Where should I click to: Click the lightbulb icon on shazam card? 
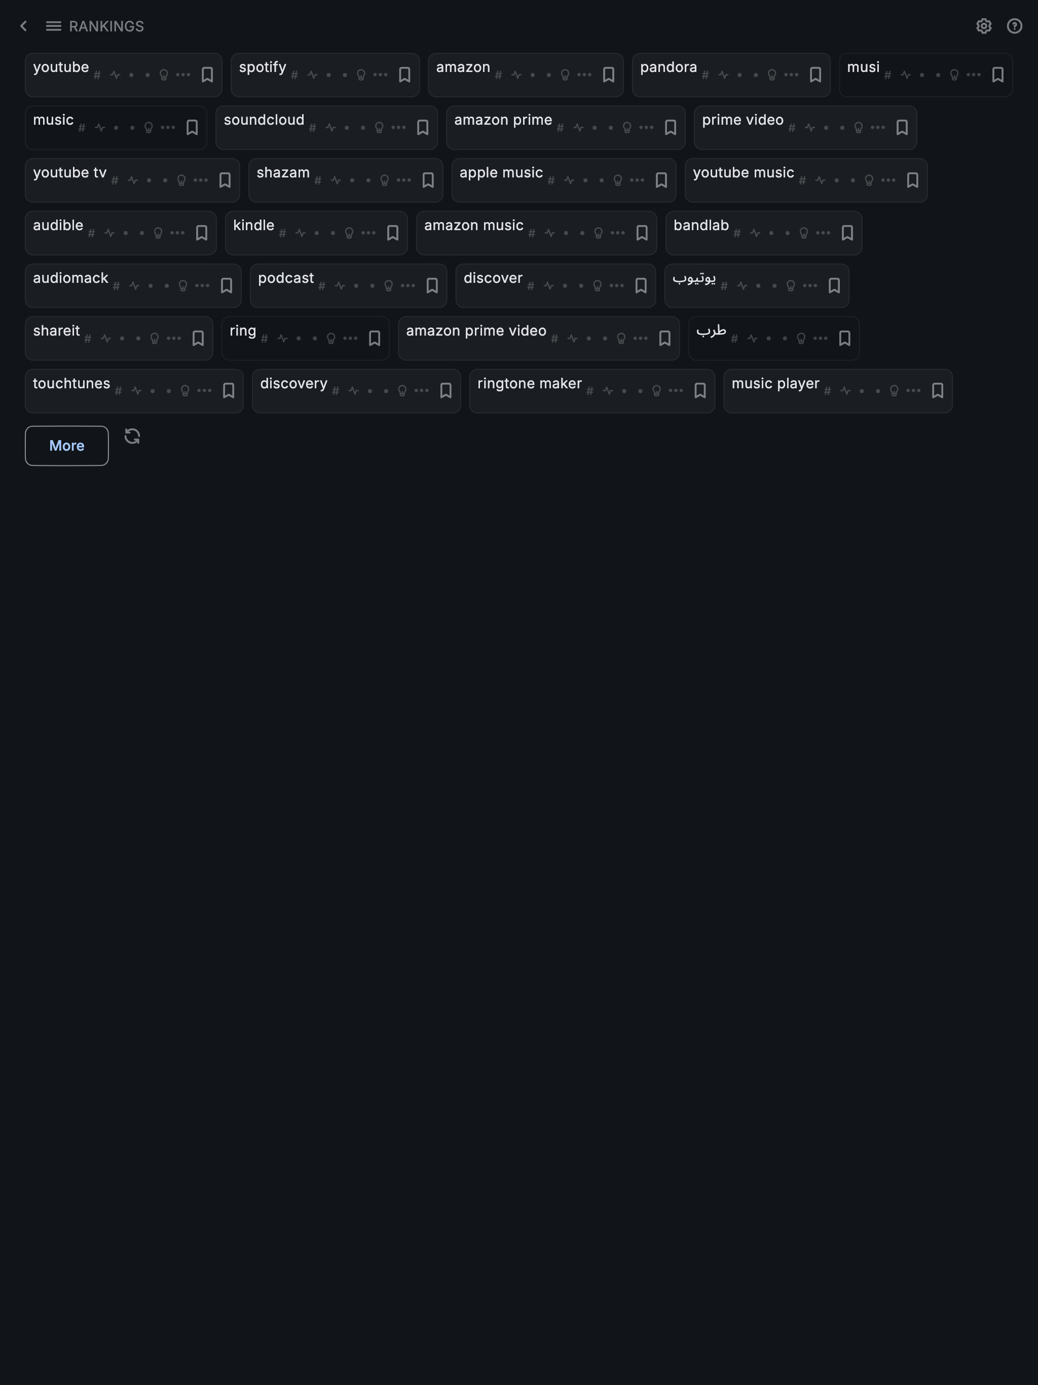click(384, 180)
